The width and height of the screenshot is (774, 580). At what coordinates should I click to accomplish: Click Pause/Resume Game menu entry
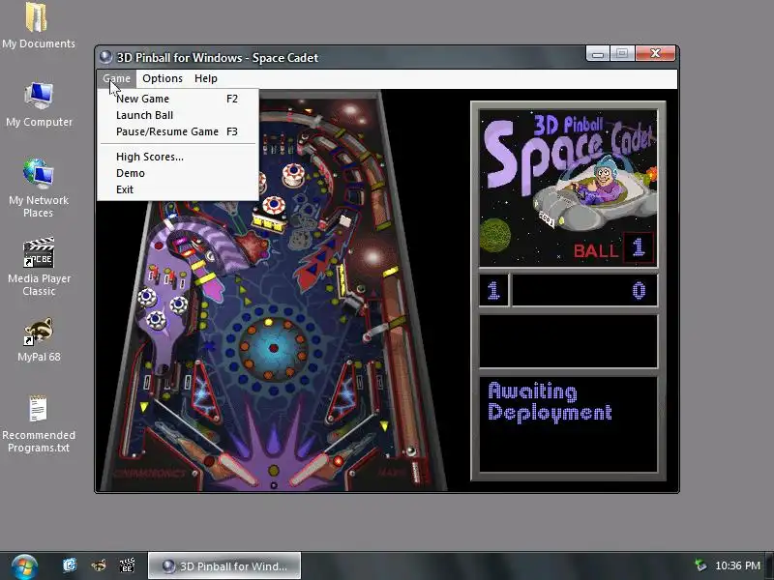177,131
